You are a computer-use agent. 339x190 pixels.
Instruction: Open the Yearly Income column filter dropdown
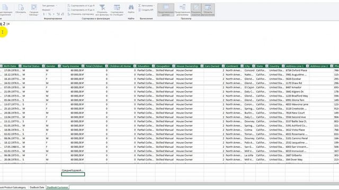[x=83, y=66]
